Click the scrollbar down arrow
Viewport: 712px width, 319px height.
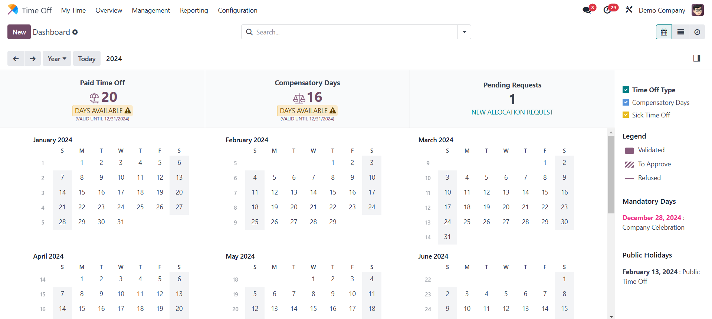click(x=611, y=317)
